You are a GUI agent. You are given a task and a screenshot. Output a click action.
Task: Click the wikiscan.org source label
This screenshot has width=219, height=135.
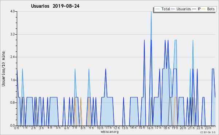point(109,132)
